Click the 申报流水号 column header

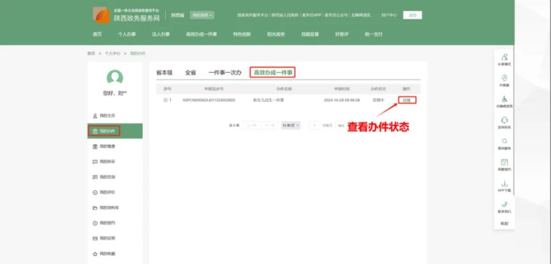[x=214, y=89]
